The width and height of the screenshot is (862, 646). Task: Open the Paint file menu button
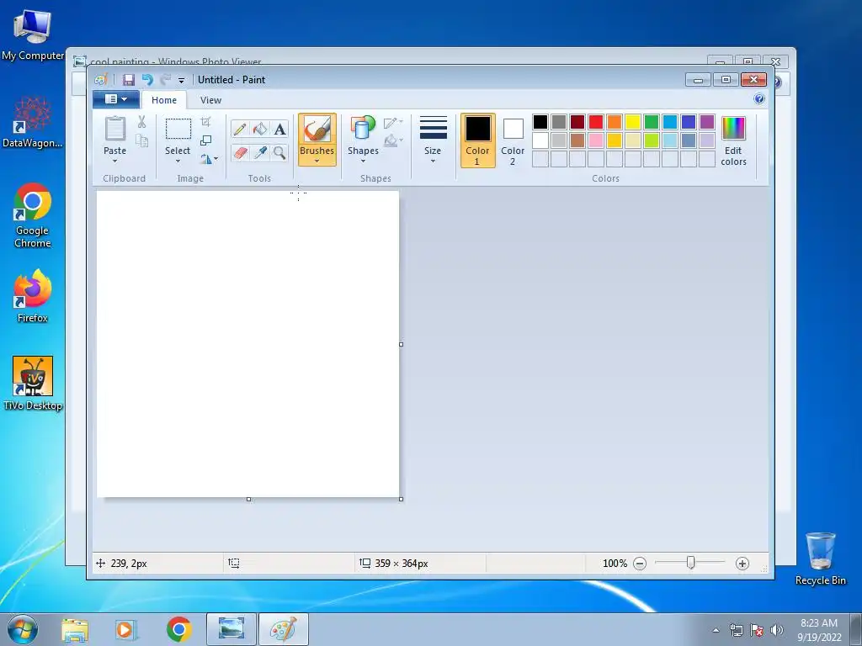click(116, 99)
